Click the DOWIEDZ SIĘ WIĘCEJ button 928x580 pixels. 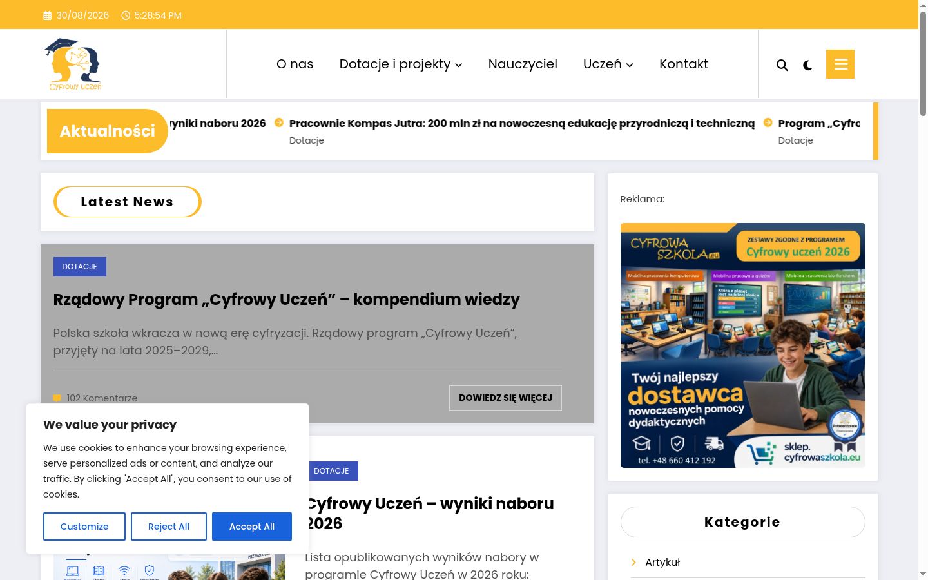point(505,398)
